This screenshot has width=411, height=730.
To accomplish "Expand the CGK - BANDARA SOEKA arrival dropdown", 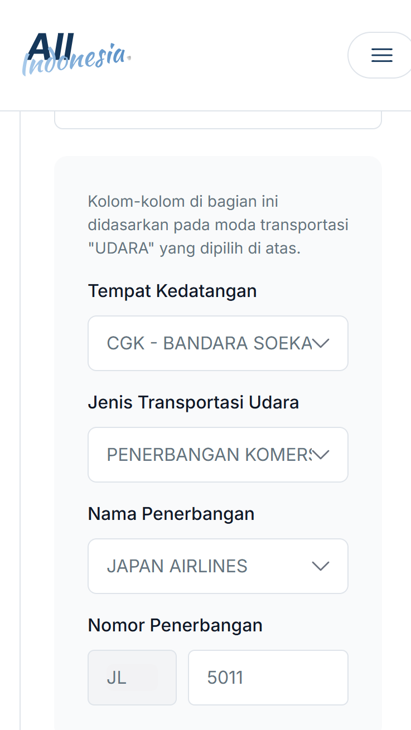I will (209, 343).
